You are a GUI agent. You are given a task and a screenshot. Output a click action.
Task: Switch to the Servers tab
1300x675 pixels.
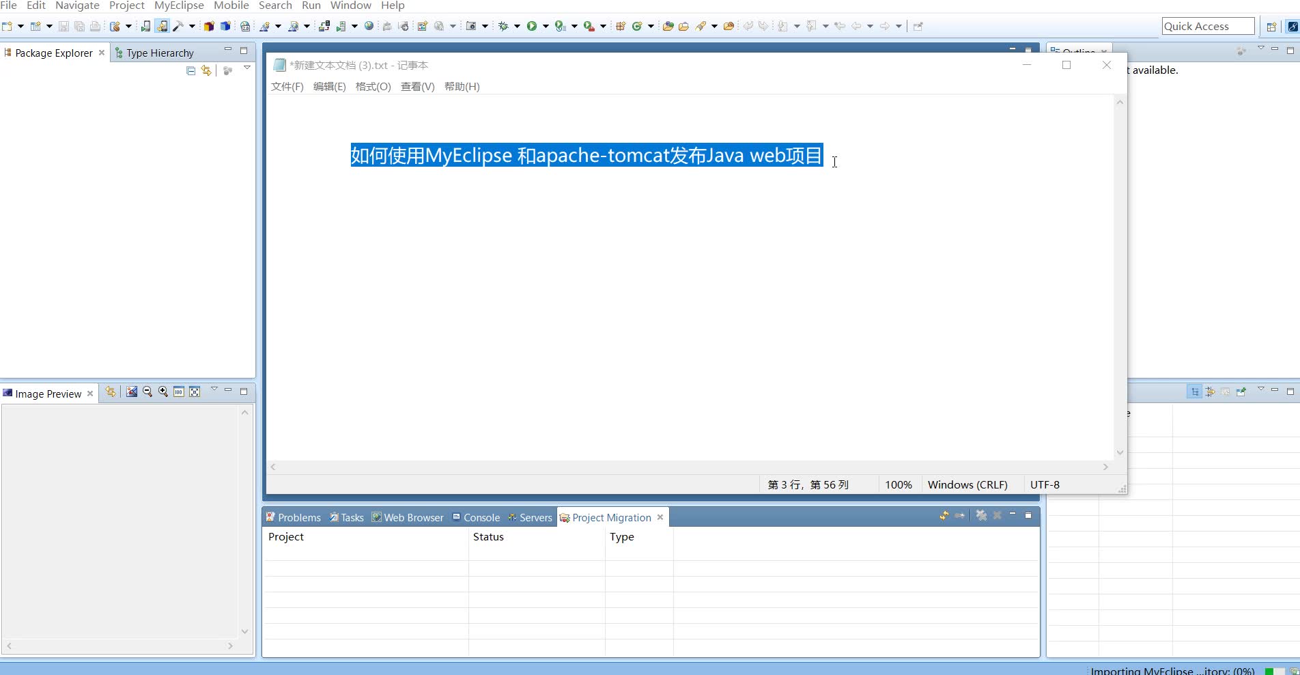click(x=535, y=517)
